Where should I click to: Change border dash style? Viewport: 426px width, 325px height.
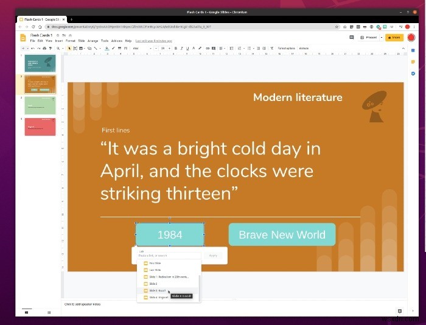pyautogui.click(x=125, y=48)
